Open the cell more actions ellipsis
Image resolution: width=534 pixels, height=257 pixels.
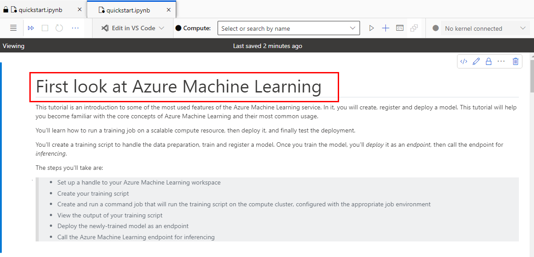tap(501, 61)
